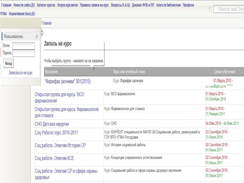Open Новости Библиотеки menu item
Viewport: 244px width, 183px height.
[168, 5]
